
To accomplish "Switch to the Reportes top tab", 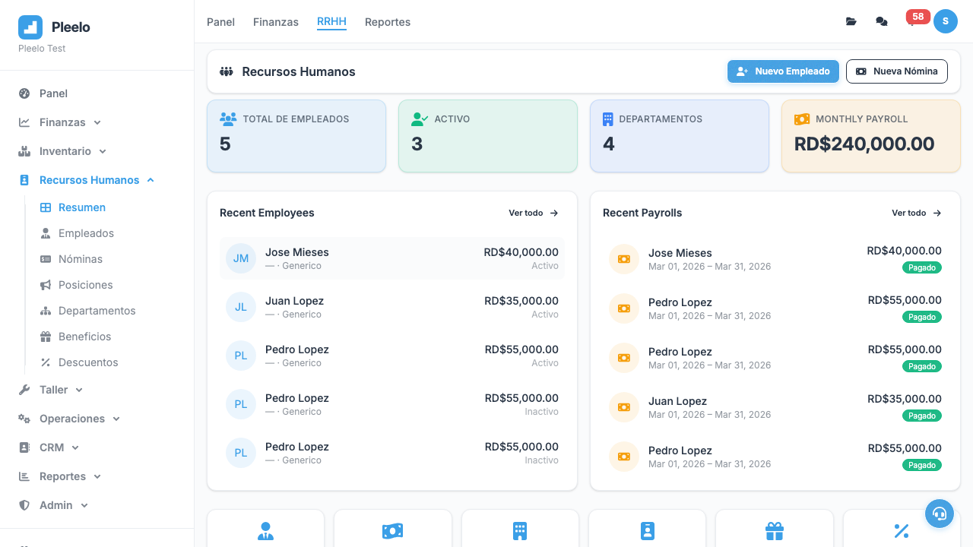I will point(387,22).
